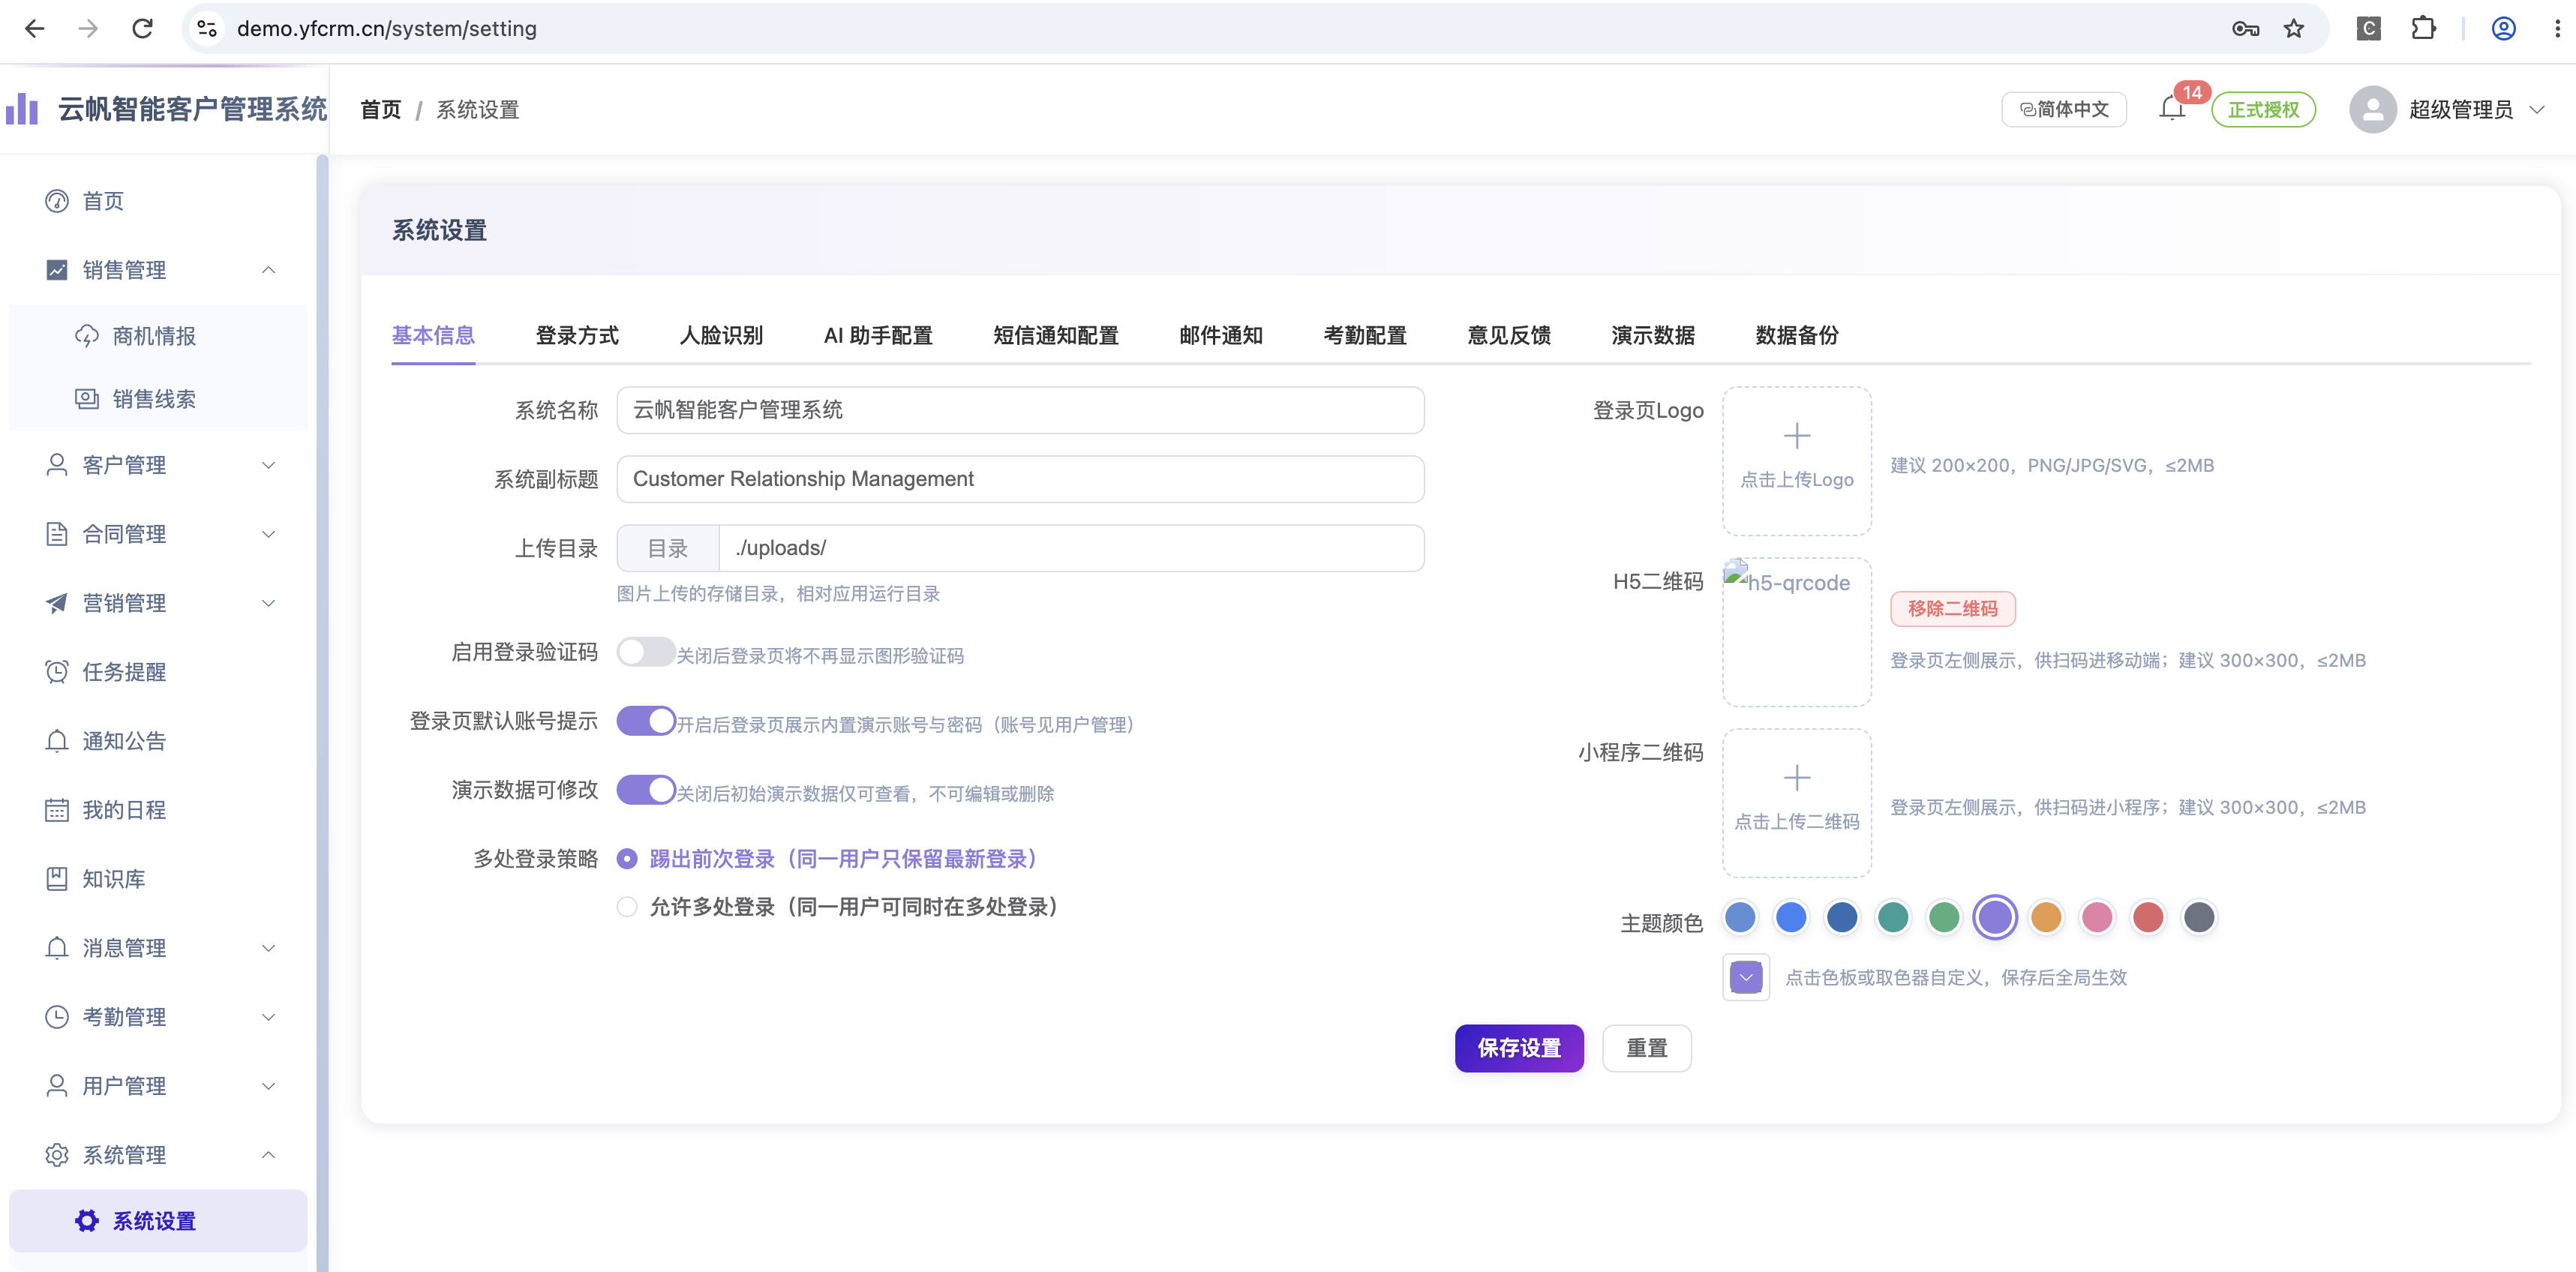Screen dimensions: 2576x1272
Task: Switch to the AI 助手配置 tab
Action: [878, 335]
